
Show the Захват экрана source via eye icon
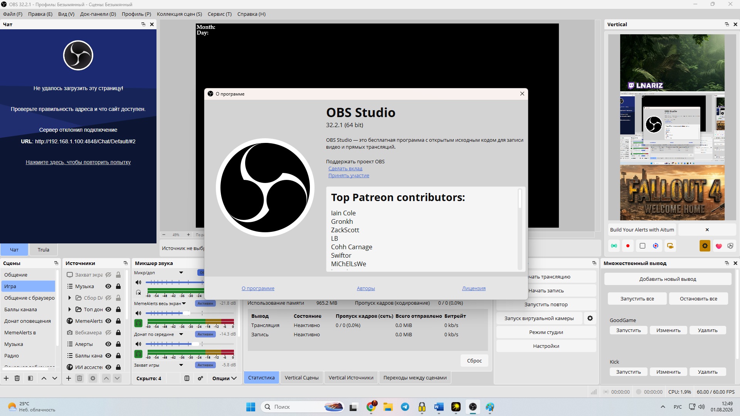coord(108,275)
